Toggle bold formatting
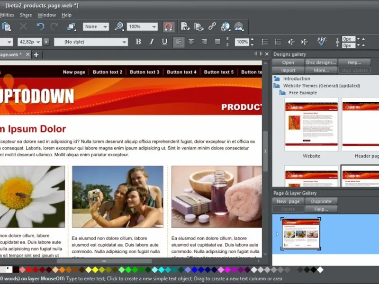379x284 pixels. coord(138,42)
